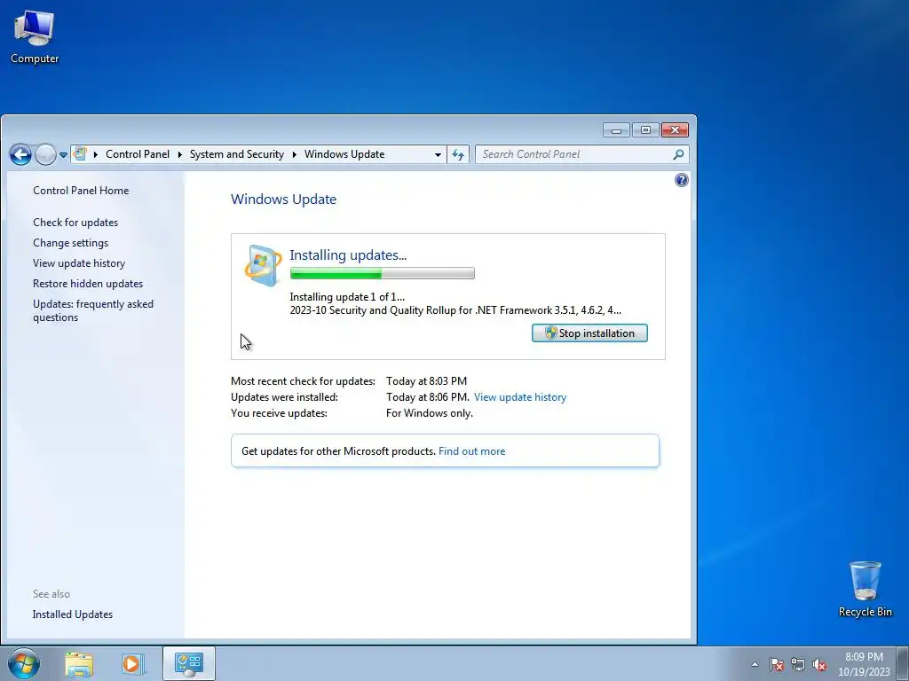Select Control Panel breadcrumb
Image resolution: width=909 pixels, height=681 pixels.
click(138, 154)
